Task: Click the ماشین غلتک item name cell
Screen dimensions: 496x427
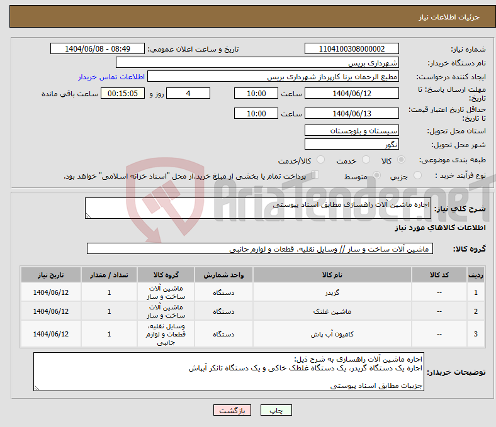Action: coord(332,311)
